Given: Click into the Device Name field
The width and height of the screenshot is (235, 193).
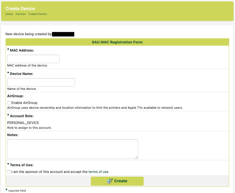Looking at the screenshot, I should 41,82.
